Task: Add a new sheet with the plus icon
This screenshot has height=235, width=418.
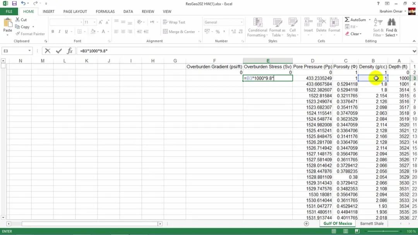Action: pyautogui.click(x=306, y=223)
